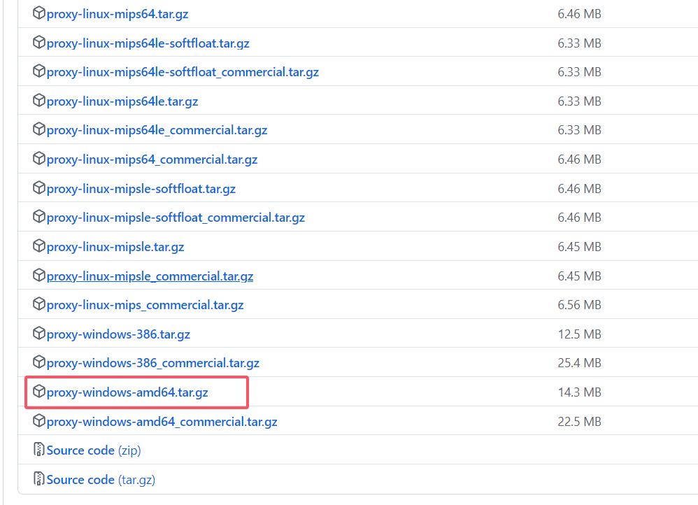Image resolution: width=698 pixels, height=505 pixels.
Task: Download Source code (tar.gz)
Action: [x=101, y=480]
